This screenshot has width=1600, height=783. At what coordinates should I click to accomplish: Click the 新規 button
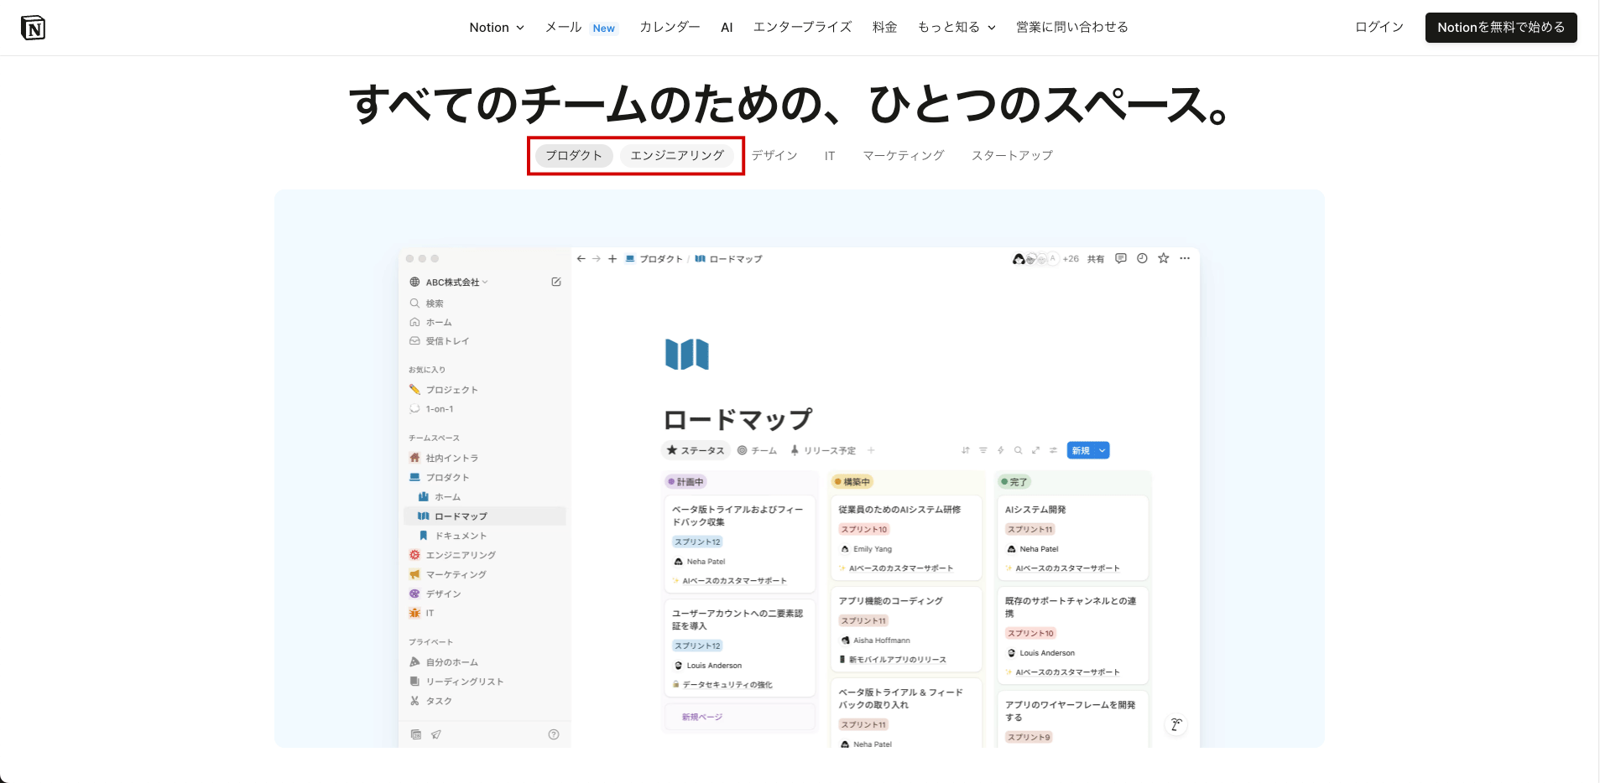click(x=1081, y=451)
